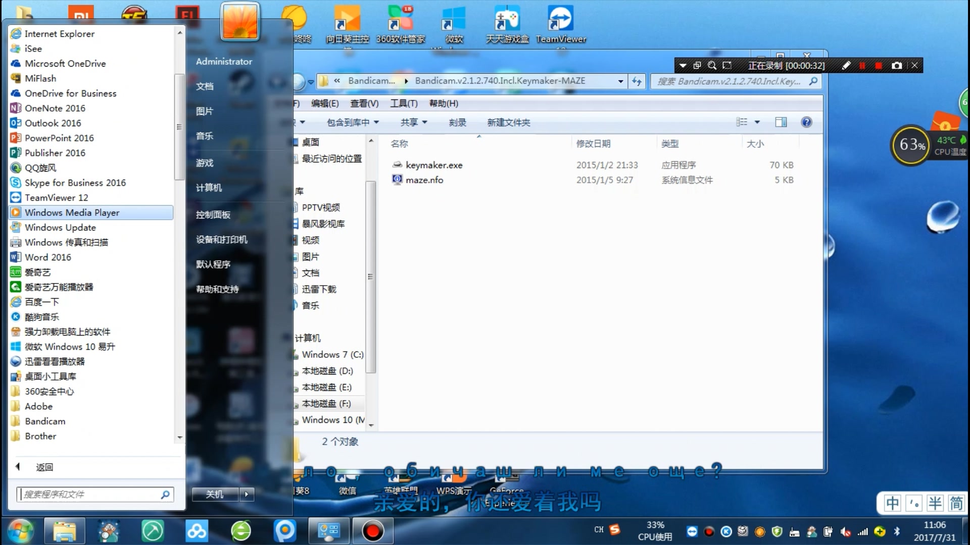The image size is (970, 545).
Task: Expand the Bandicam overlay dropdown arrow
Action: click(683, 66)
